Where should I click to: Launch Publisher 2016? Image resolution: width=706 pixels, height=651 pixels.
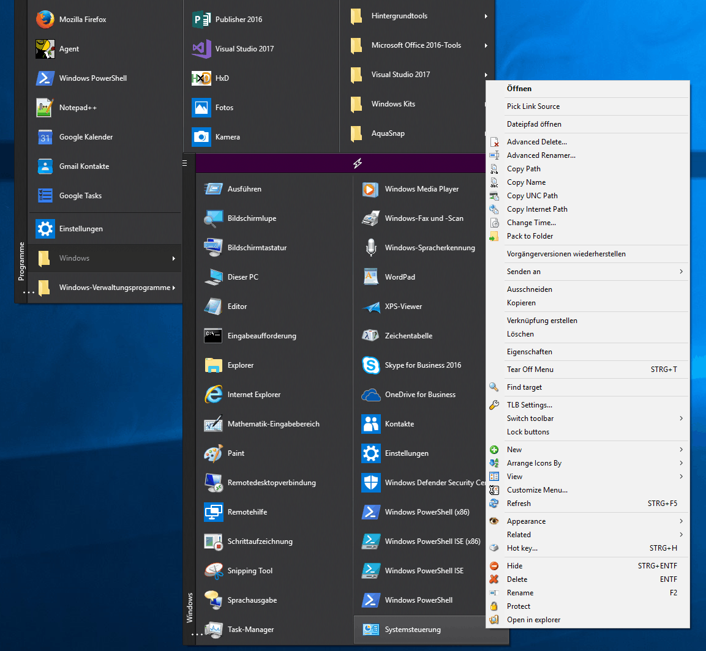coord(261,20)
